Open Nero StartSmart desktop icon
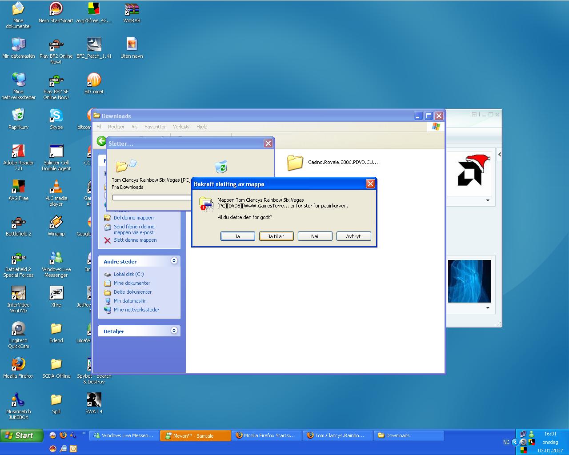Image resolution: width=569 pixels, height=455 pixels. click(x=56, y=12)
